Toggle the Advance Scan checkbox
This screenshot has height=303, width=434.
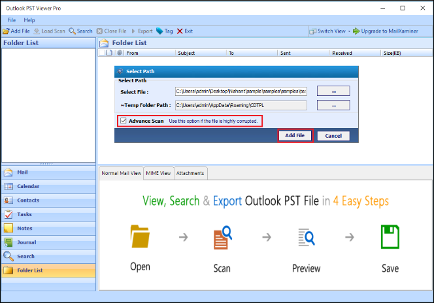(123, 121)
